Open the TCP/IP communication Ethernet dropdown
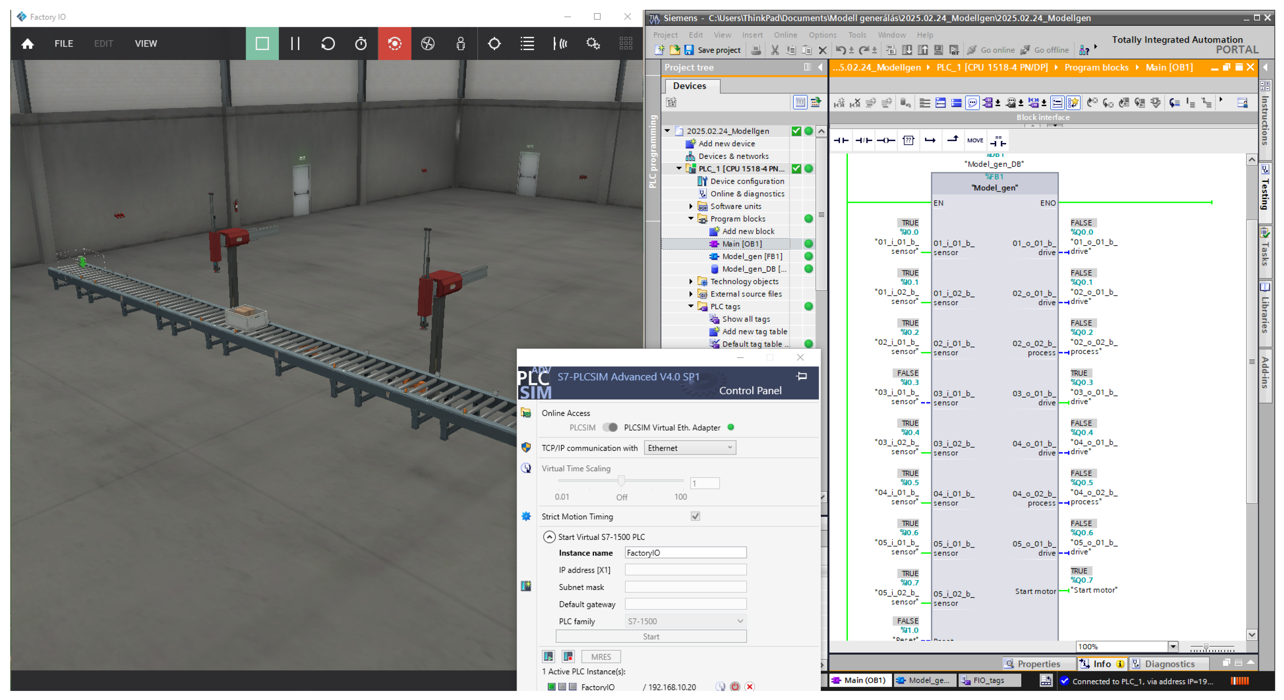This screenshot has width=1284, height=700. (x=690, y=448)
